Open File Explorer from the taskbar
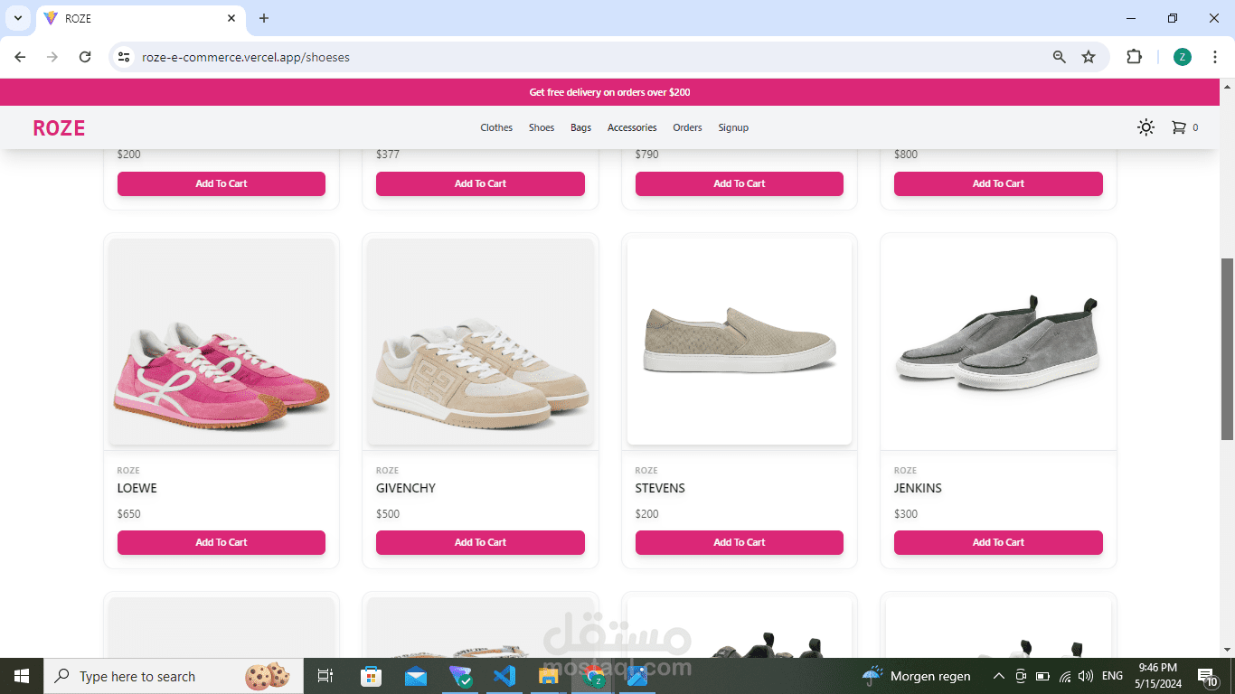The image size is (1235, 694). click(x=549, y=676)
